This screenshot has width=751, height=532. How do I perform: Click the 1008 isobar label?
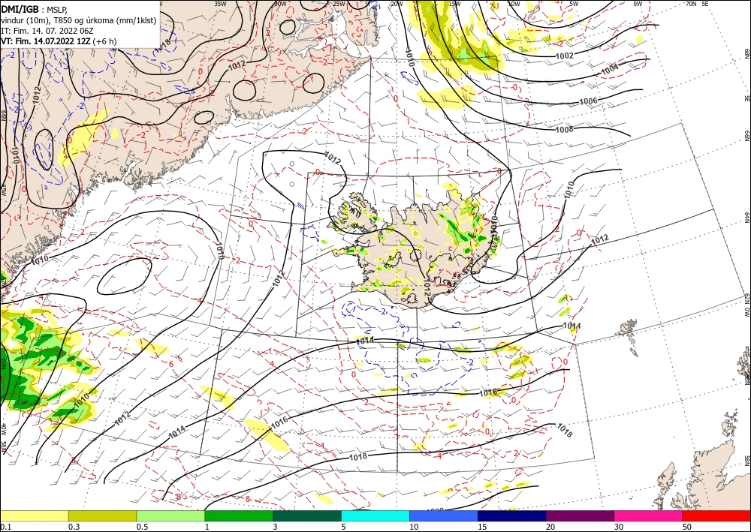click(x=564, y=130)
